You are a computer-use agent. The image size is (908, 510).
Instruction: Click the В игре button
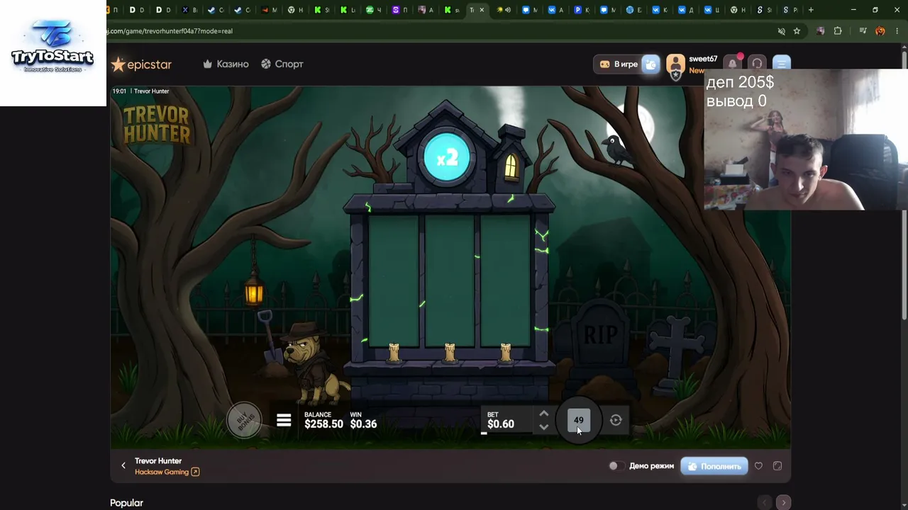coord(618,64)
